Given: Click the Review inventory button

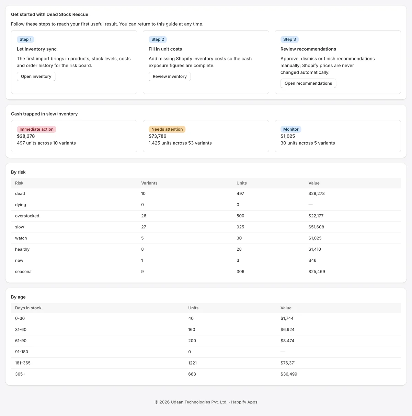Looking at the screenshot, I should (170, 76).
